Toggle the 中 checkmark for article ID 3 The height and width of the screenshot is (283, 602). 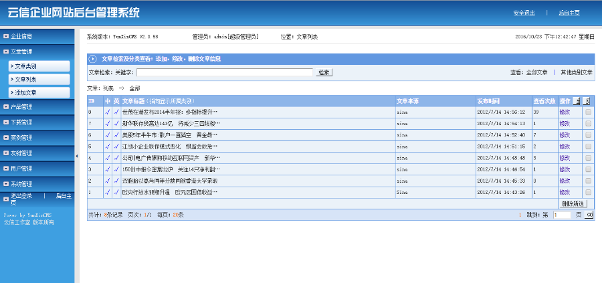coord(108,169)
